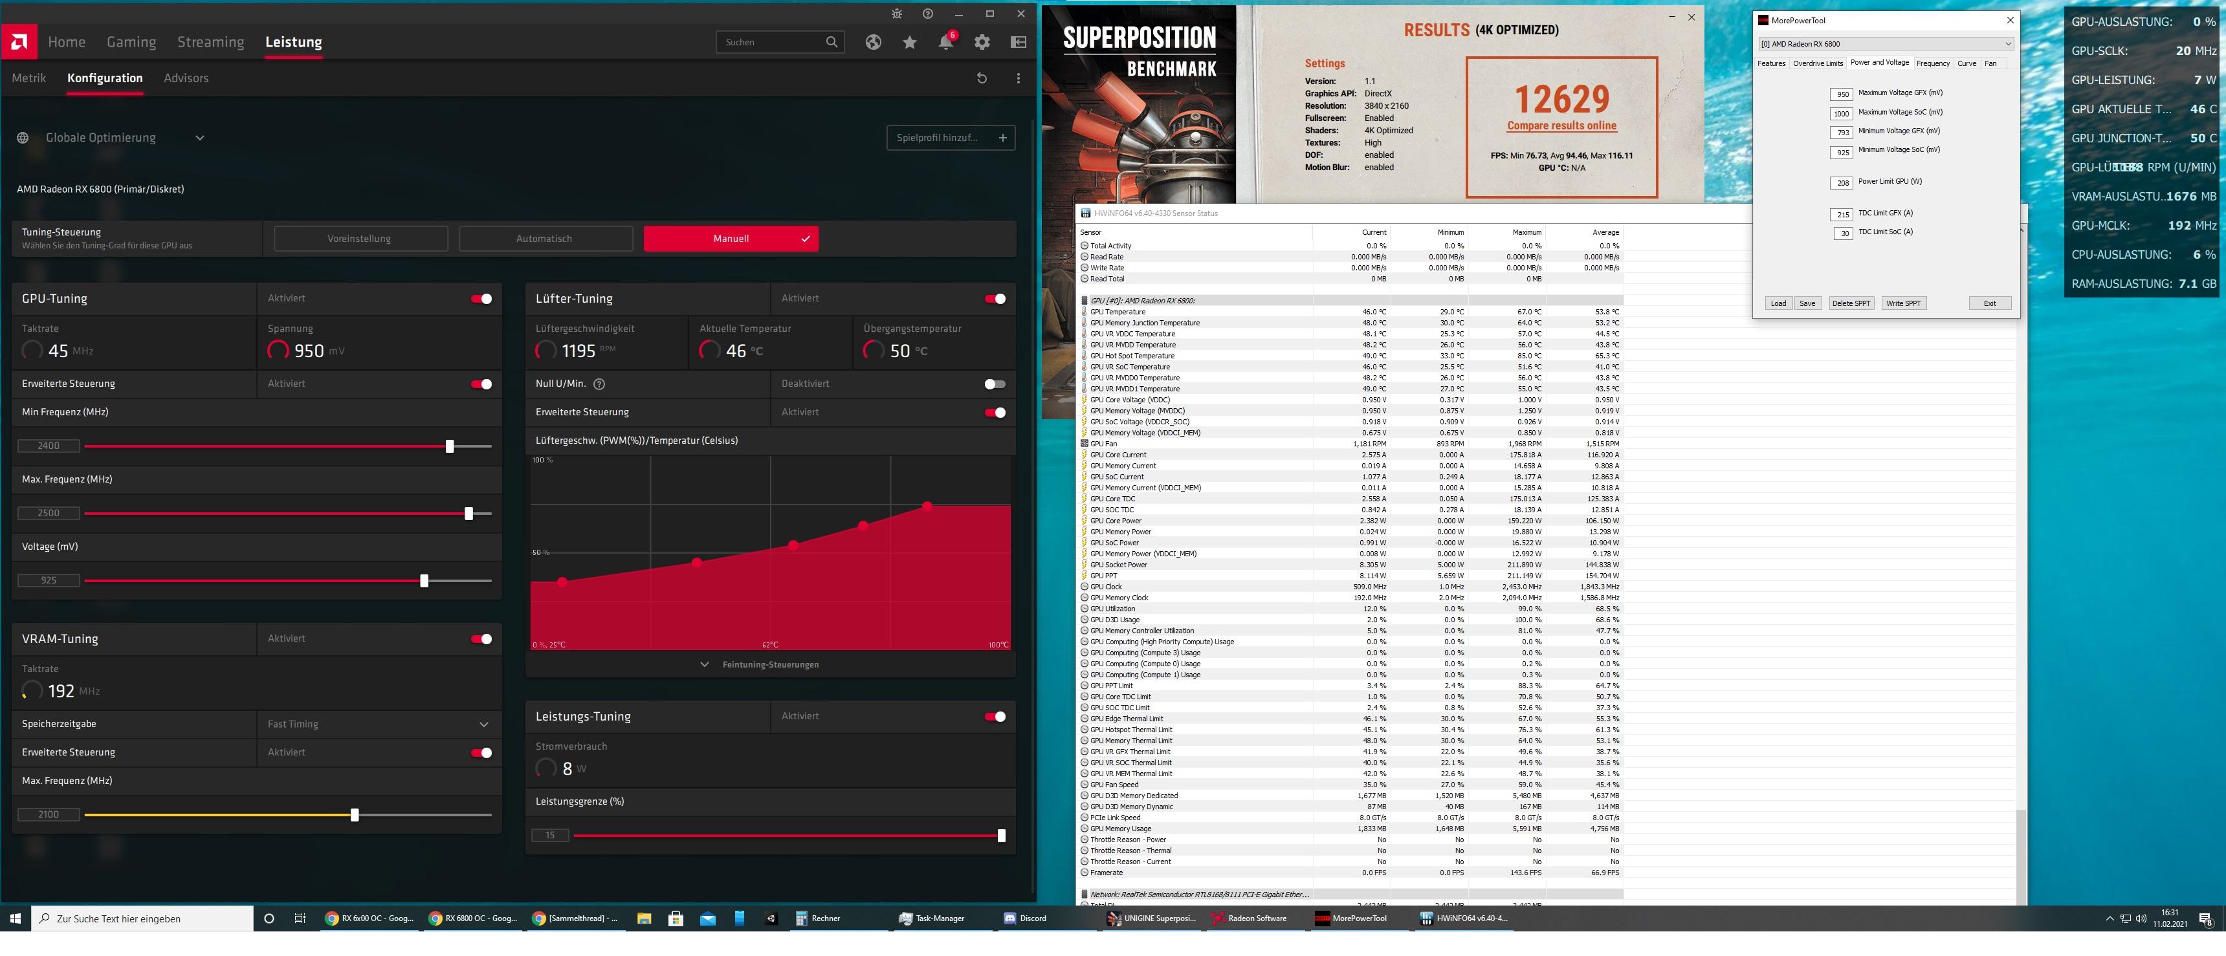Switch to Metrik sub-tab
The image size is (2226, 956).
point(28,78)
